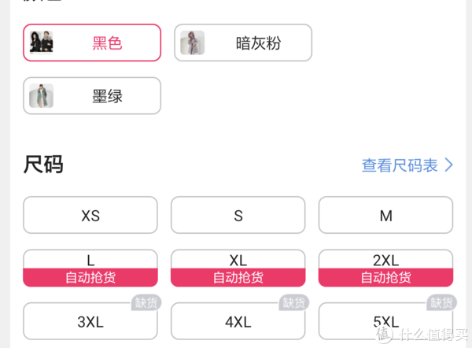The height and width of the screenshot is (348, 472).
Task: Tap 自动抢货 under size 2XL
Action: [x=386, y=277]
